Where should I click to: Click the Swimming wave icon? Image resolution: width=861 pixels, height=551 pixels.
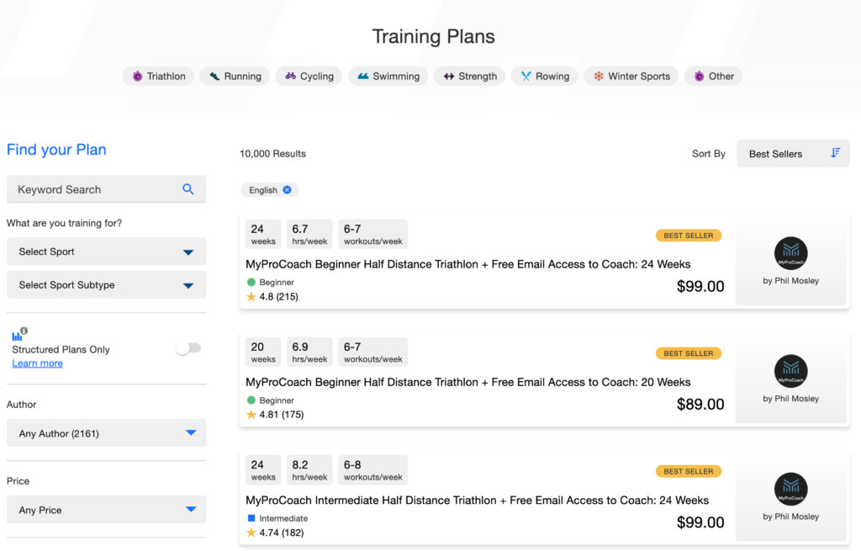363,76
